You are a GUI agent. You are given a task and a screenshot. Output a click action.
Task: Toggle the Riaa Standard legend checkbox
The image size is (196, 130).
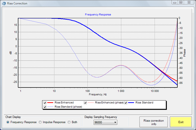click(126, 103)
